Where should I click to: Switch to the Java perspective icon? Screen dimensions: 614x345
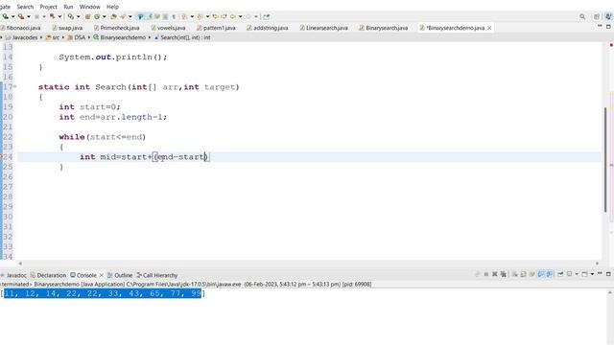pos(608,16)
